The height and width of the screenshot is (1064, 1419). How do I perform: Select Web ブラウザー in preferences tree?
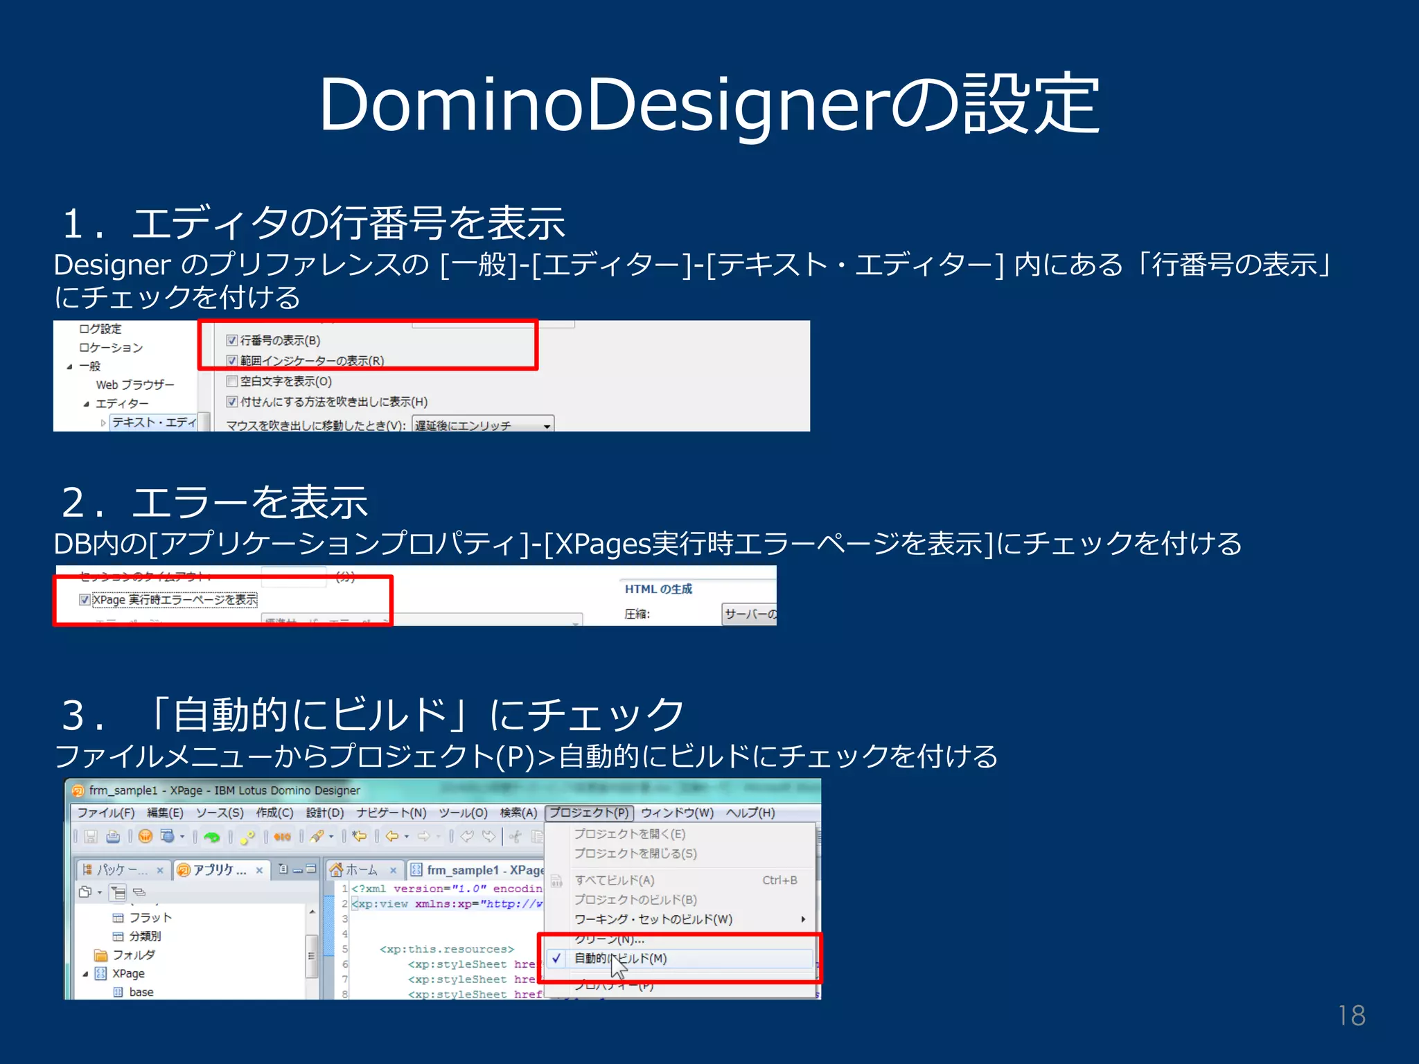coord(135,384)
